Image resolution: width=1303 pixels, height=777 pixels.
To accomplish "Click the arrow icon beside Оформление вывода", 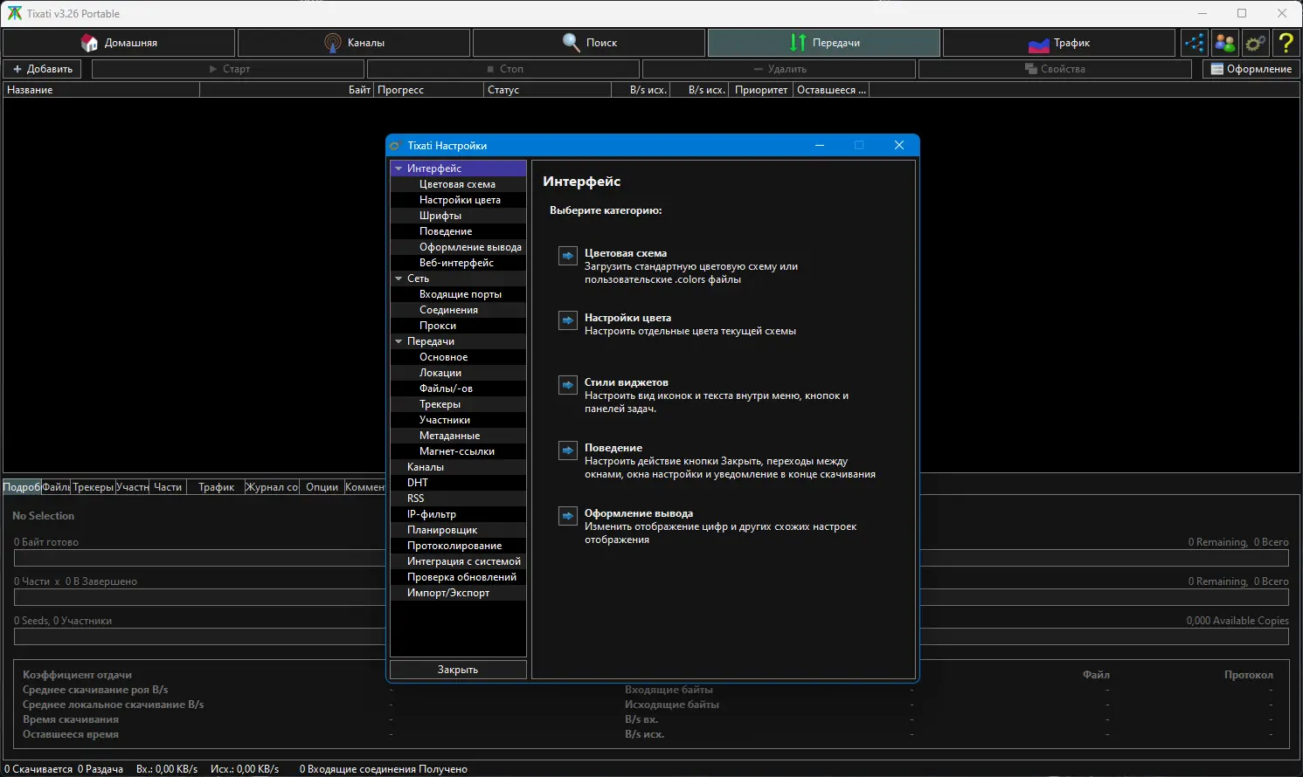I will 568,516.
